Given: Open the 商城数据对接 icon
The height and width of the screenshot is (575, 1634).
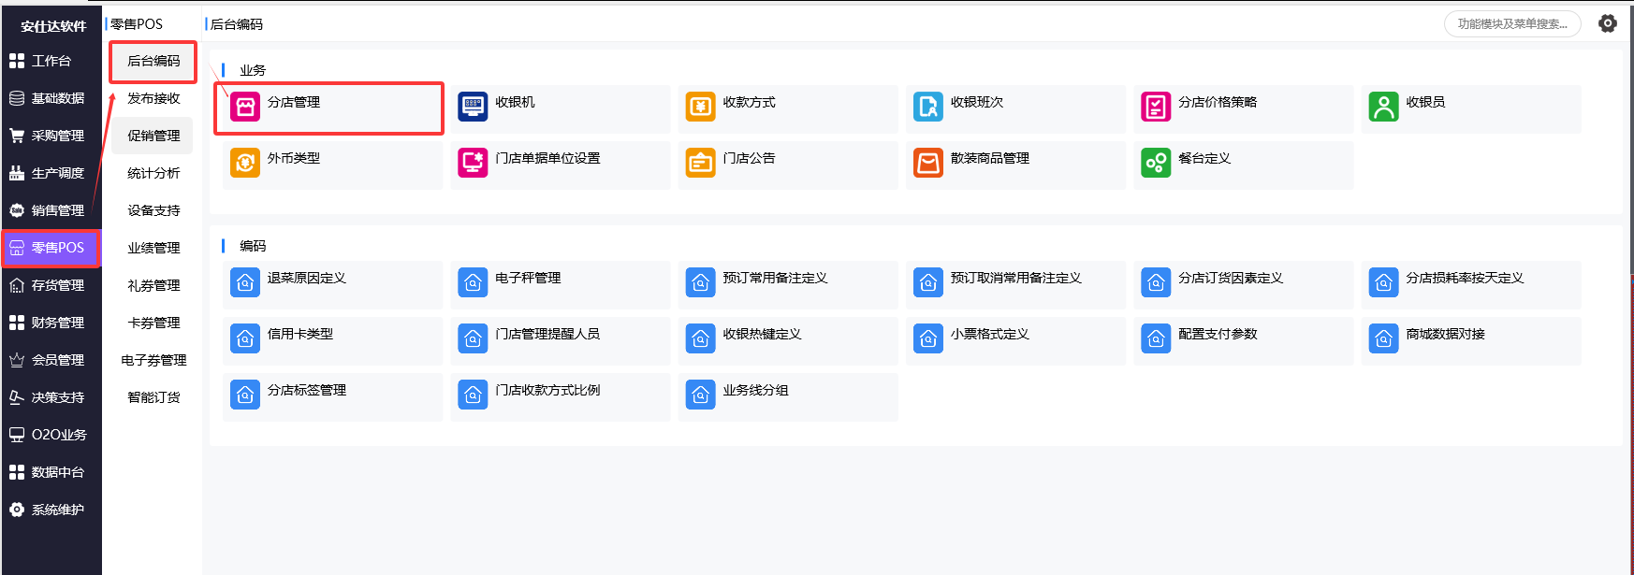Looking at the screenshot, I should (x=1383, y=339).
